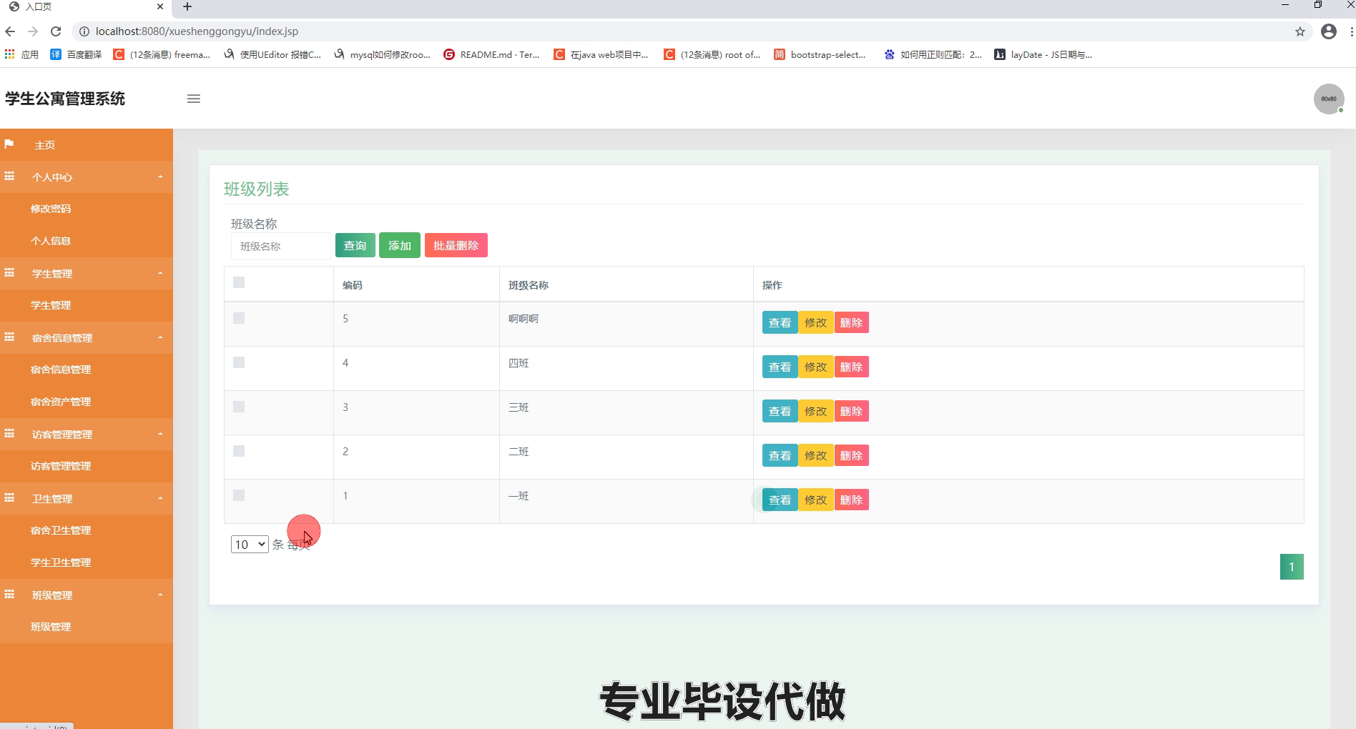1356x729 pixels.
Task: Open the mysql如何修改roo... bookmark
Action: pos(382,54)
